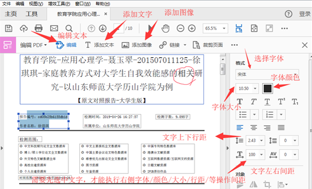Open the Edit PDF (编辑 PDF) dropdown

coord(33,45)
